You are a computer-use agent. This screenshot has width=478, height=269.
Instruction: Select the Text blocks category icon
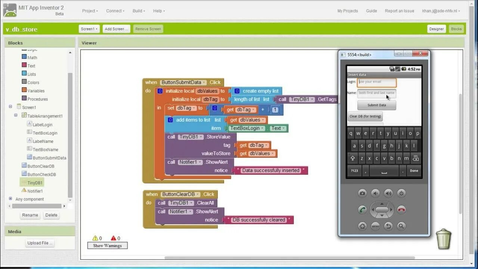click(x=24, y=65)
